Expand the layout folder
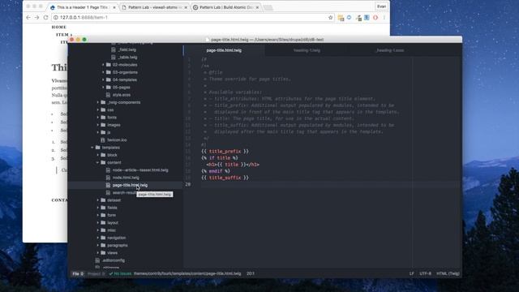 (113, 223)
